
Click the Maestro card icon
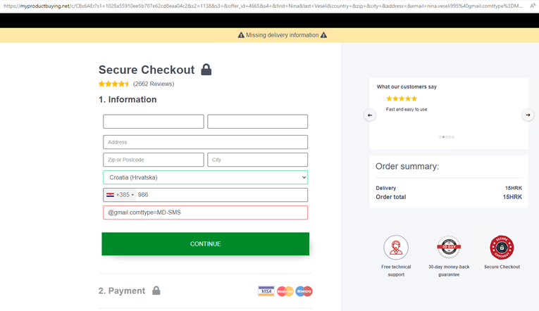pyautogui.click(x=304, y=291)
